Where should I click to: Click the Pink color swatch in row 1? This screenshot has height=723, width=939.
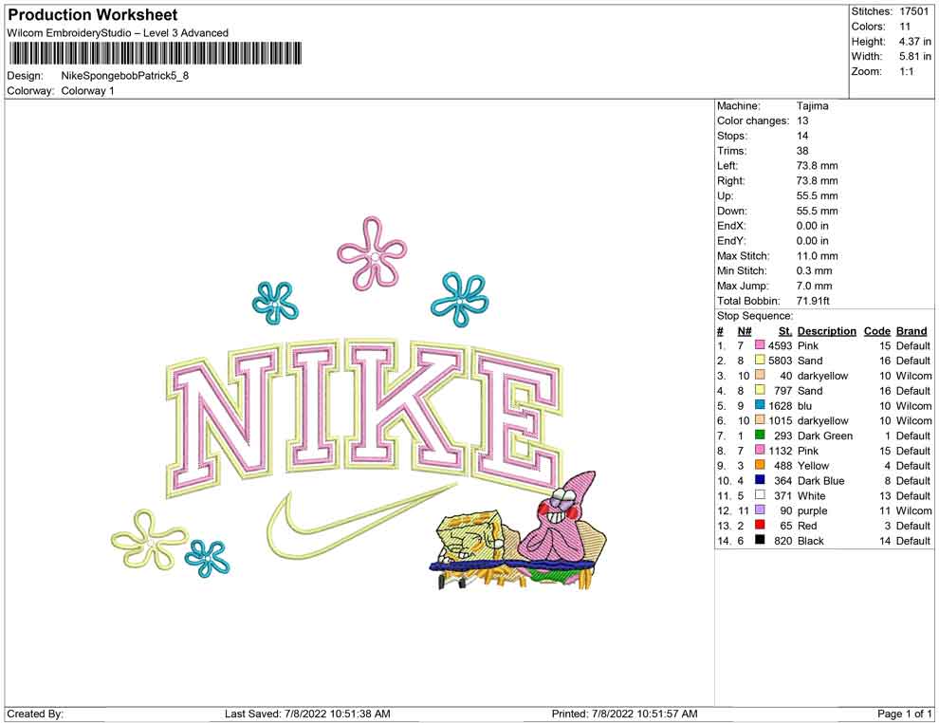coord(760,345)
